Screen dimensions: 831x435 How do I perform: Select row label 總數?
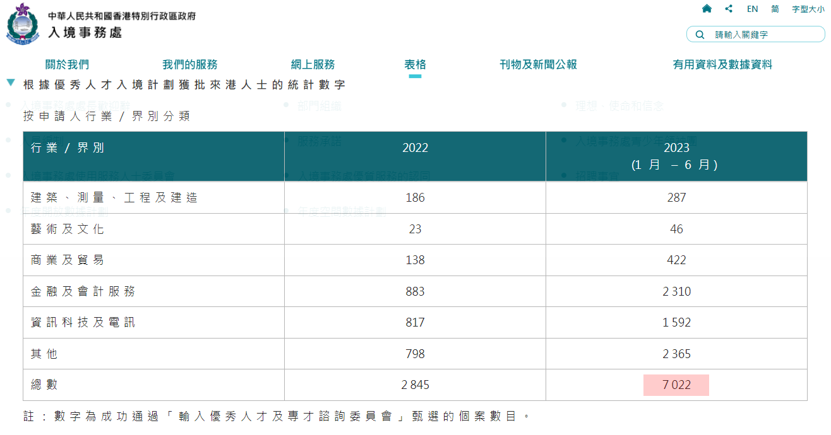tap(44, 385)
